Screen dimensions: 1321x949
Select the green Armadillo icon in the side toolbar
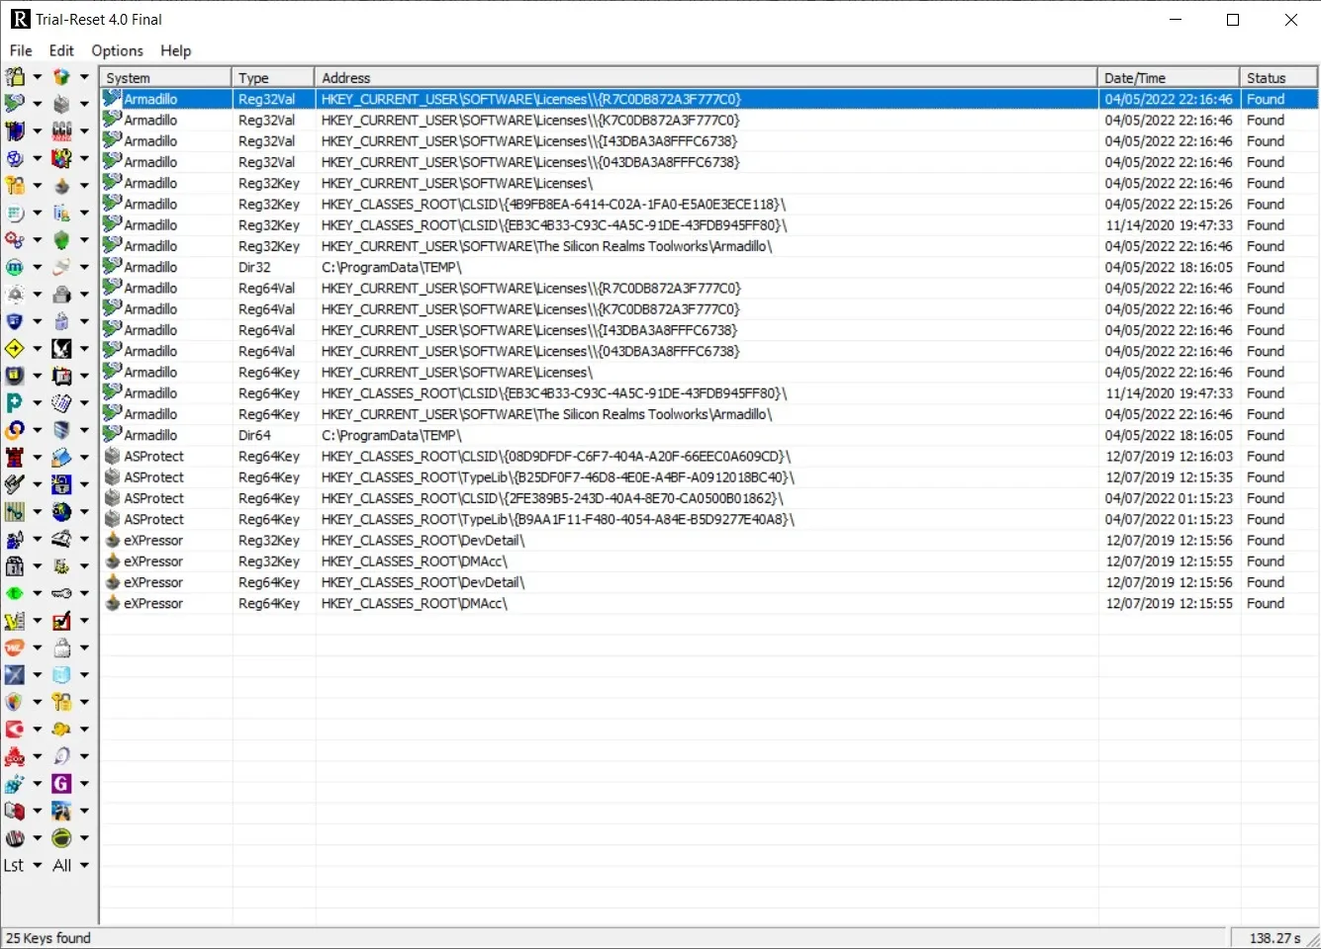tap(15, 103)
